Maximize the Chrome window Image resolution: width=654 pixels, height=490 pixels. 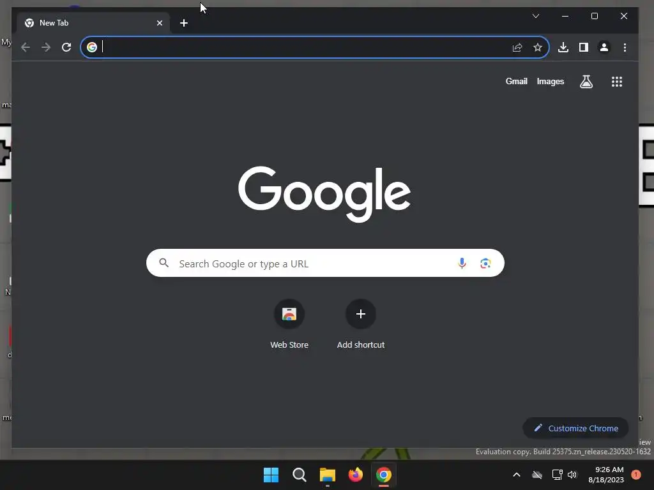[595, 16]
